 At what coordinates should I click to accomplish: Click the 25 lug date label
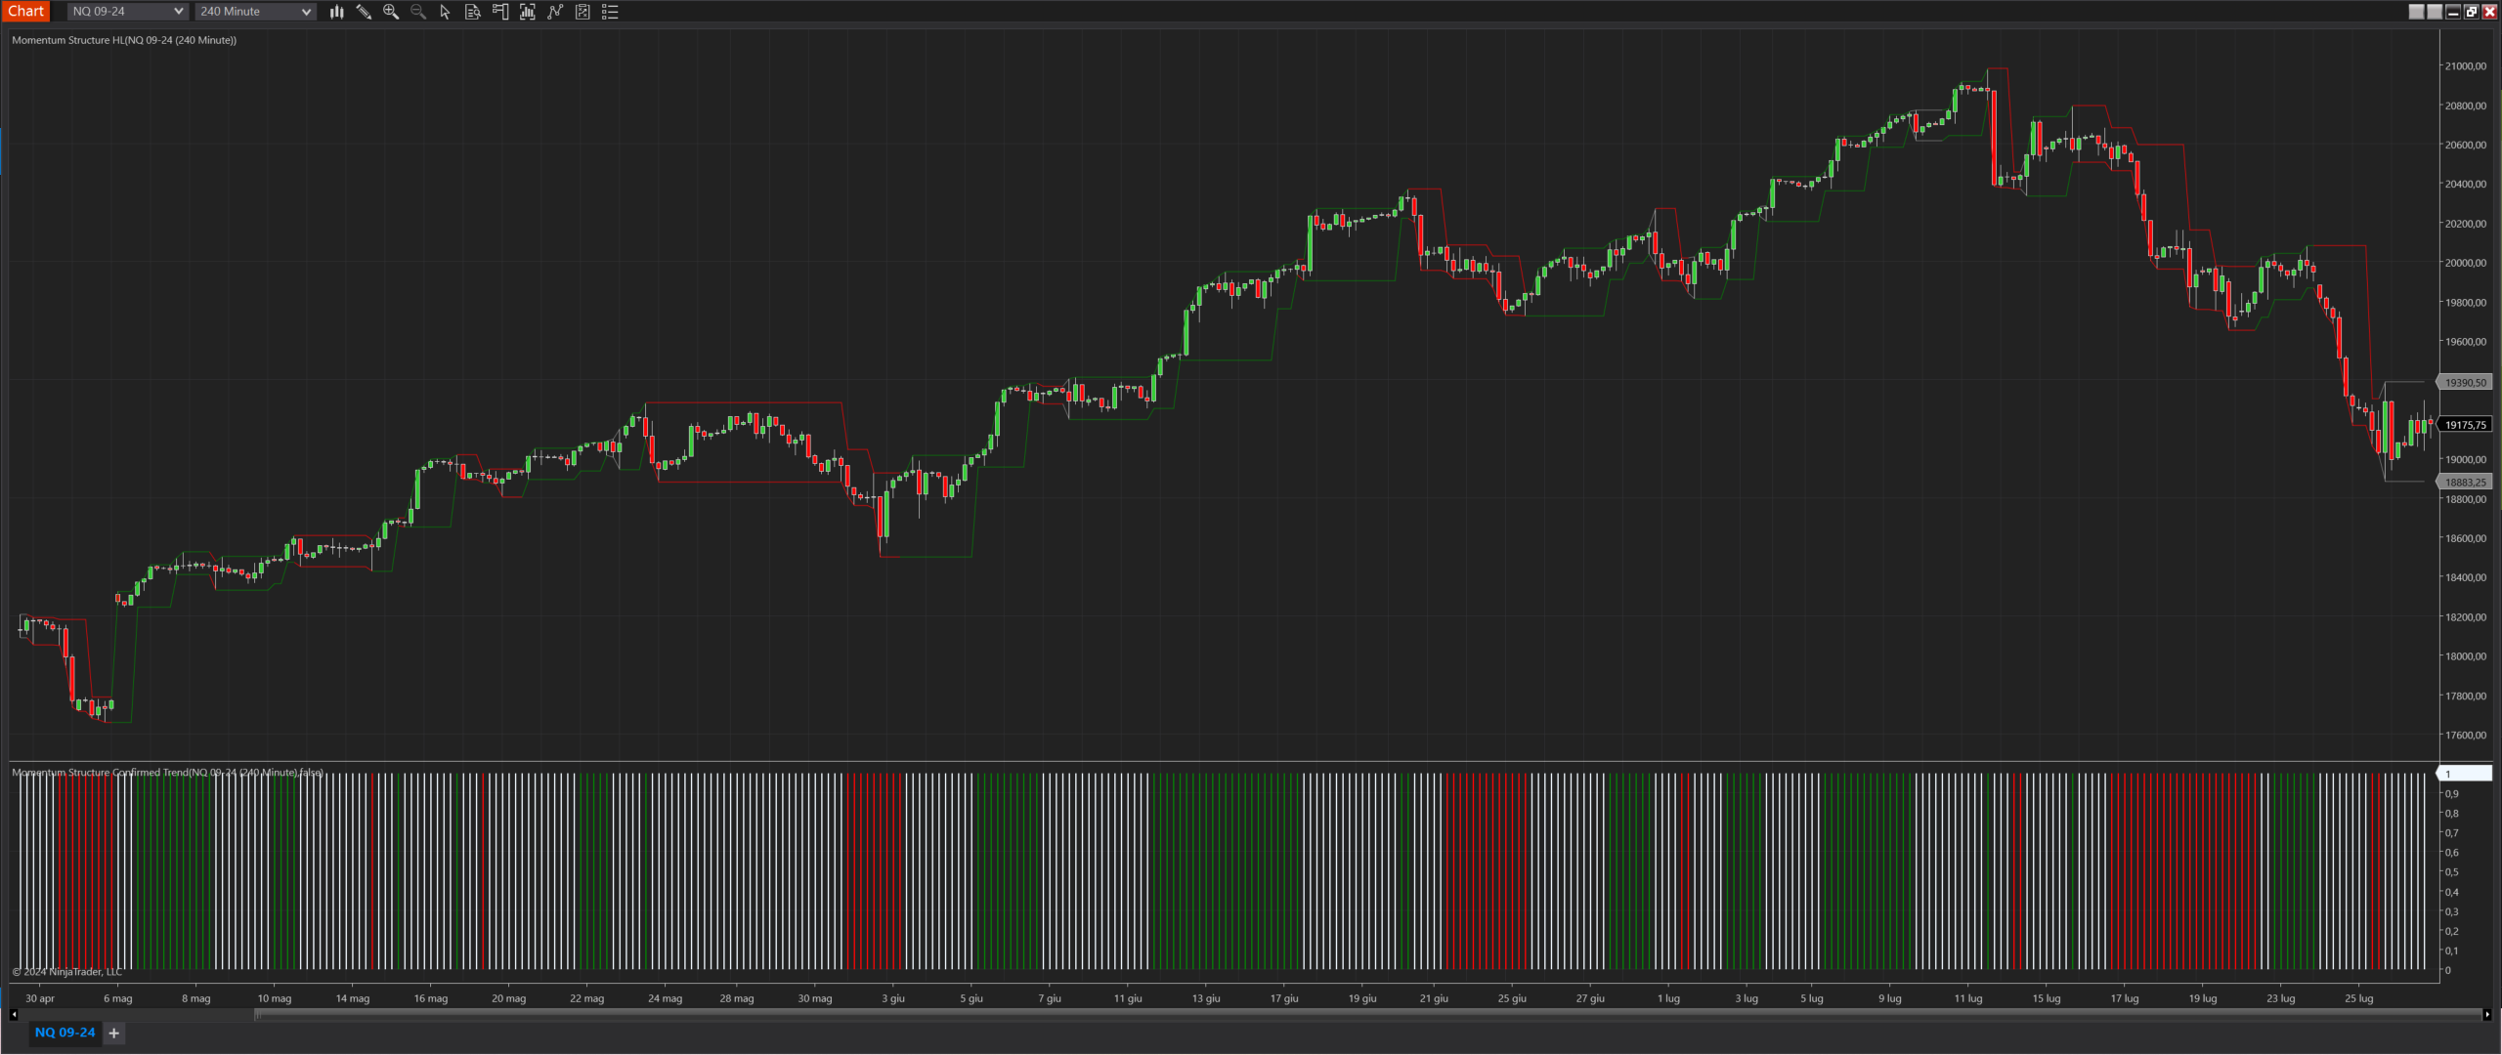[x=2358, y=998]
